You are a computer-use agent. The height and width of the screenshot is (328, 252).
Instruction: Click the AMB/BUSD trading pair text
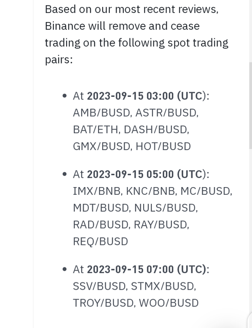coord(102,113)
